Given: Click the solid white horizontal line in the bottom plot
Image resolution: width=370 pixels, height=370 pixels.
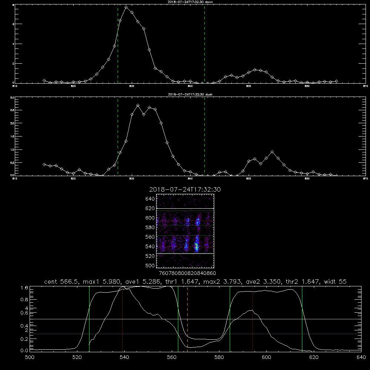Looking at the screenshot, I should click(x=195, y=319).
